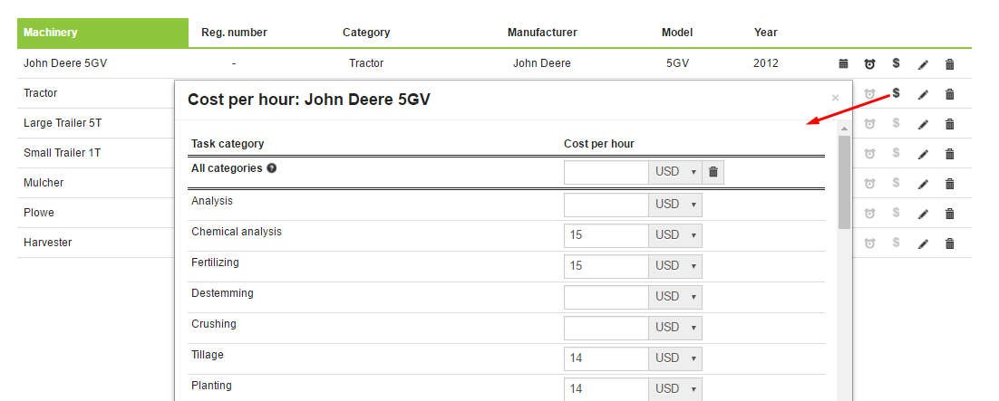Open USD dropdown for Chemical analysis
Screen dimensions: 999x401
coord(675,235)
